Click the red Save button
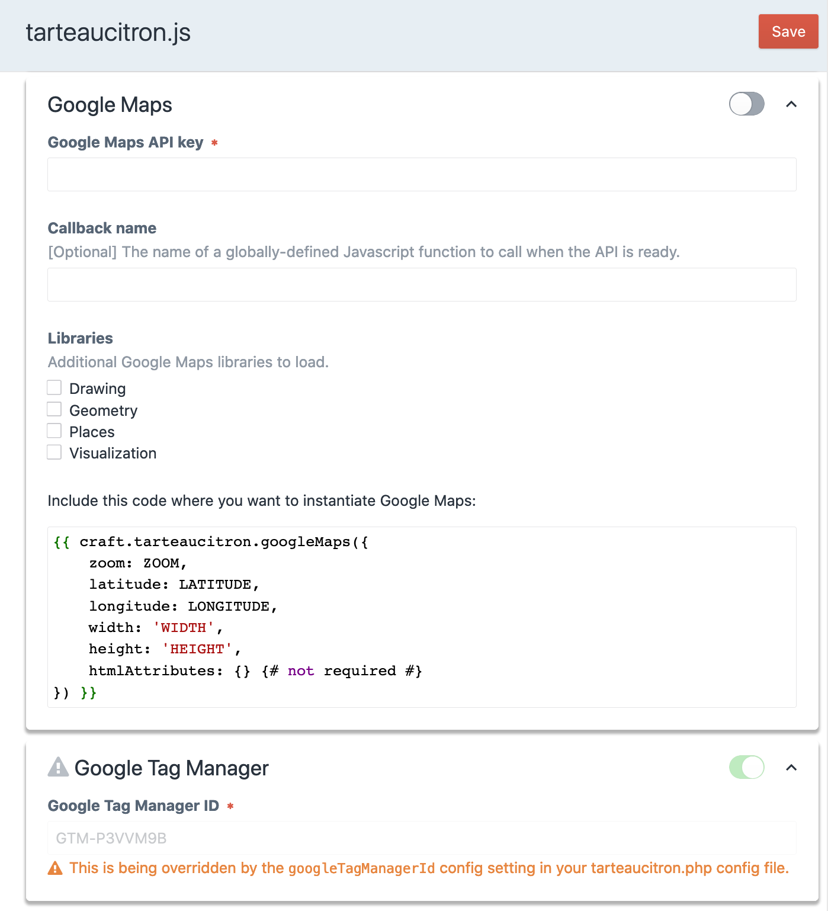Screen dimensions: 828x911 (788, 31)
